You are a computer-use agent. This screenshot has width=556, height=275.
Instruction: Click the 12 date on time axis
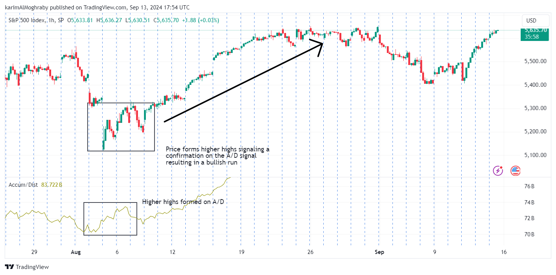pos(172,252)
